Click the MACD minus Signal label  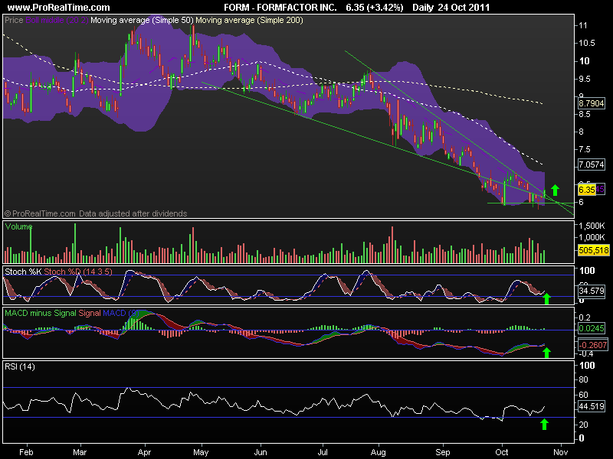41,313
